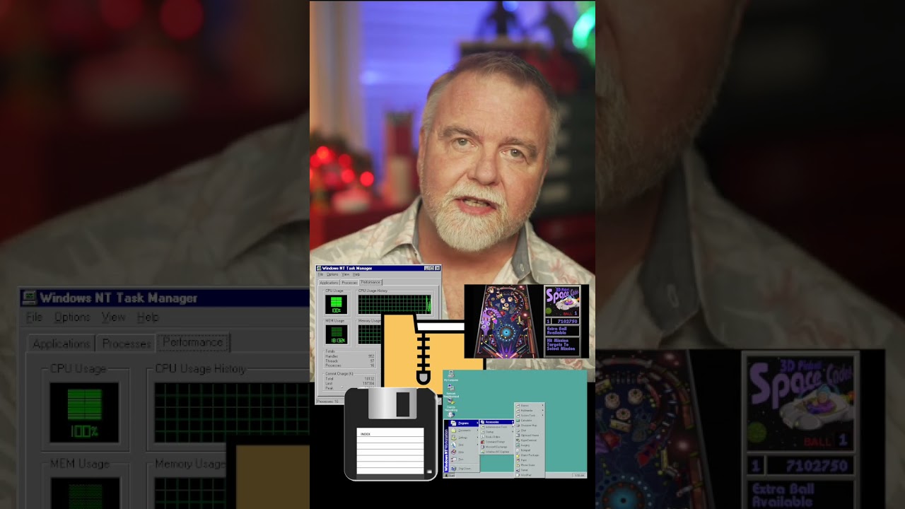Click the Handles value in Totals
905x509 pixels.
point(371,356)
